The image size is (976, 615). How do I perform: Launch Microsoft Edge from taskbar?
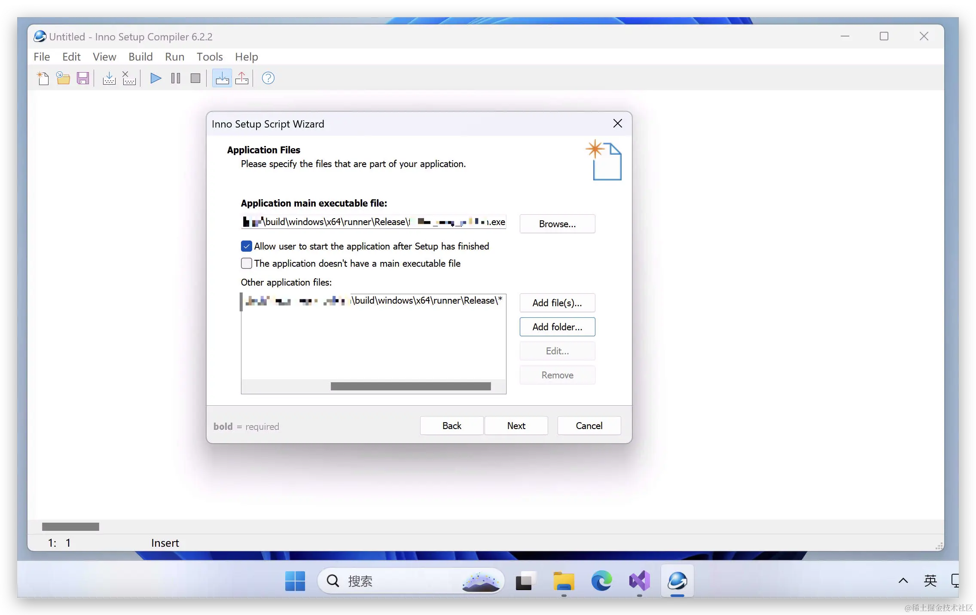[x=601, y=581]
